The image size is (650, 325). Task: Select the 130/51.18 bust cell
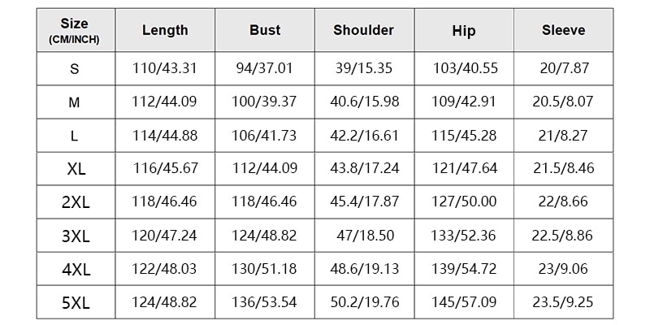[265, 269]
